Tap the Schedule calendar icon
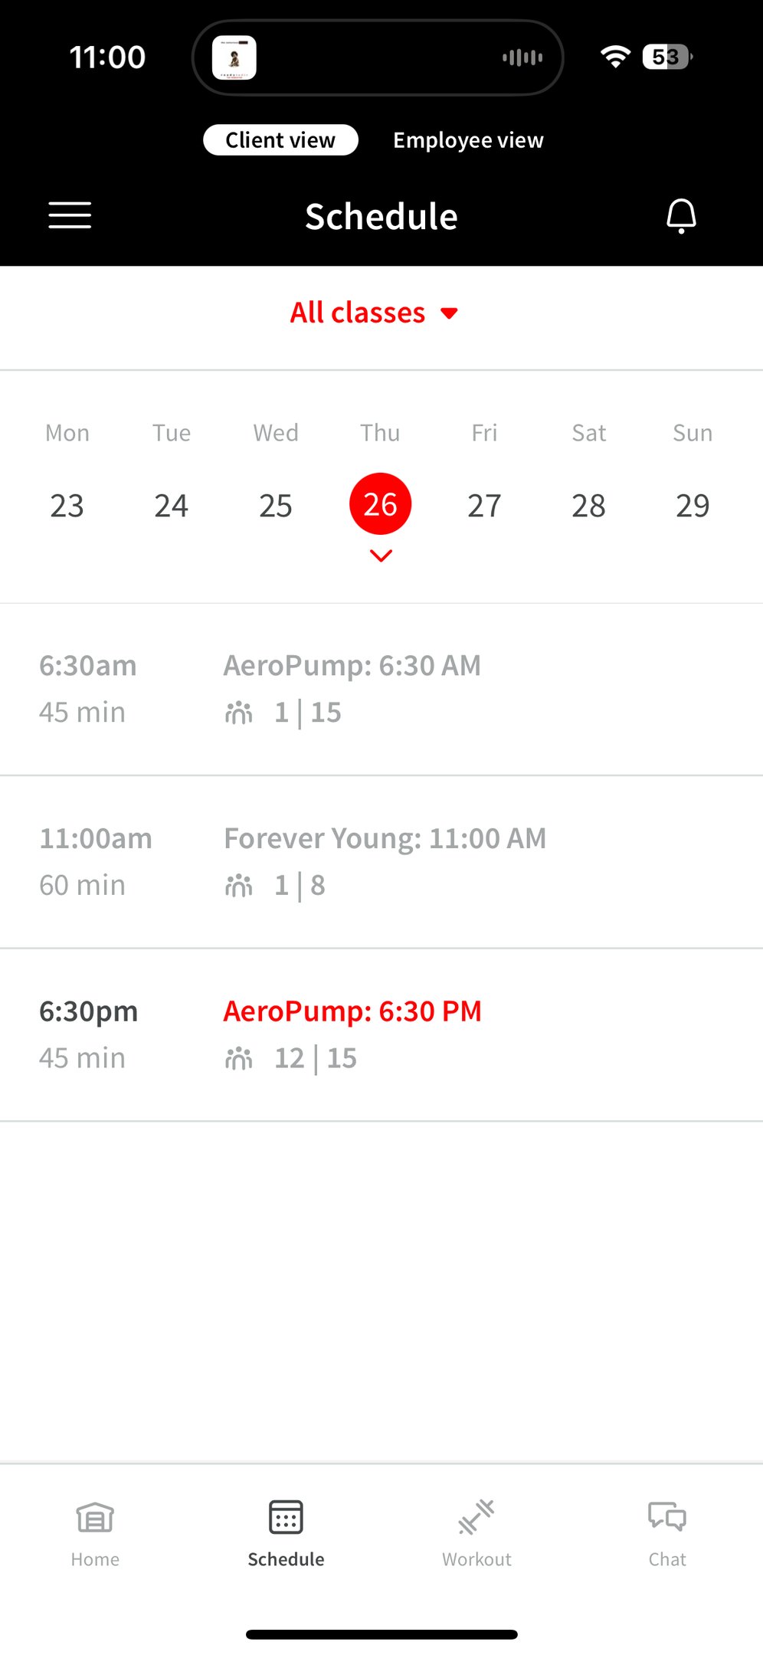763x1655 pixels. [x=286, y=1517]
